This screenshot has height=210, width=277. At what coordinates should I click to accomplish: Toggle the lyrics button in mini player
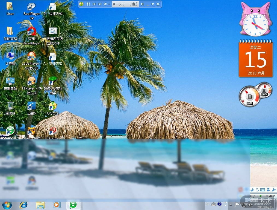point(143,4)
